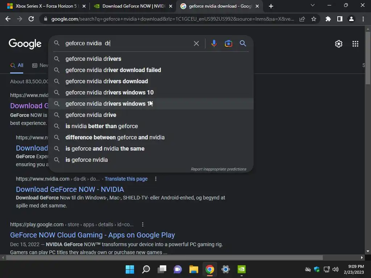Click the horizontal scrollbar thumb

(164, 257)
